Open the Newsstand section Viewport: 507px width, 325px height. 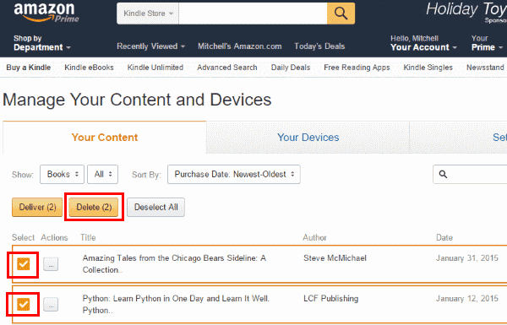click(x=485, y=68)
